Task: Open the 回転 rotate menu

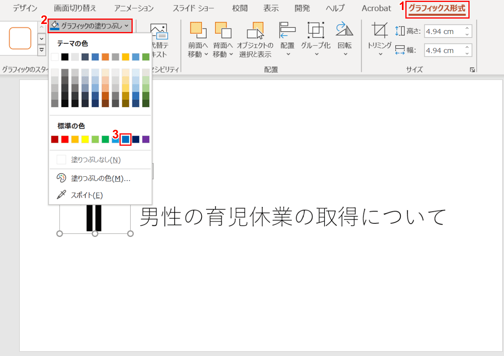Action: [x=345, y=40]
